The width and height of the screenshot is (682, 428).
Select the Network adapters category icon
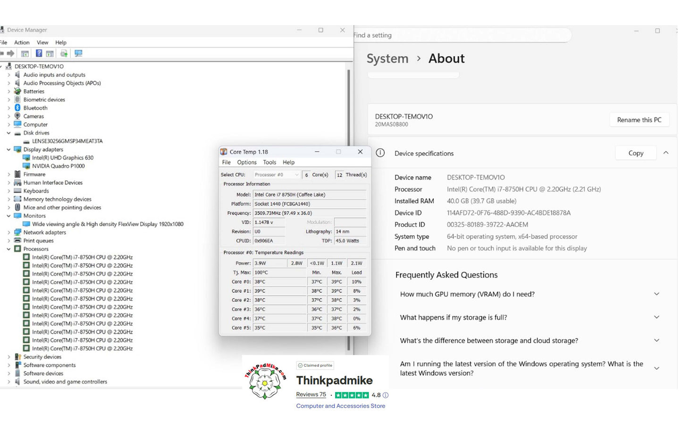click(17, 232)
